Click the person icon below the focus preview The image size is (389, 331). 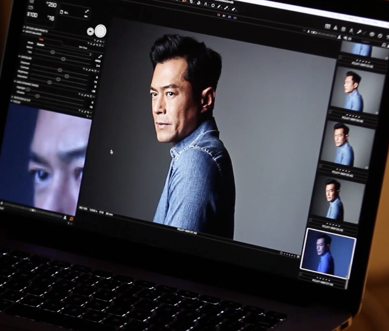65,218
